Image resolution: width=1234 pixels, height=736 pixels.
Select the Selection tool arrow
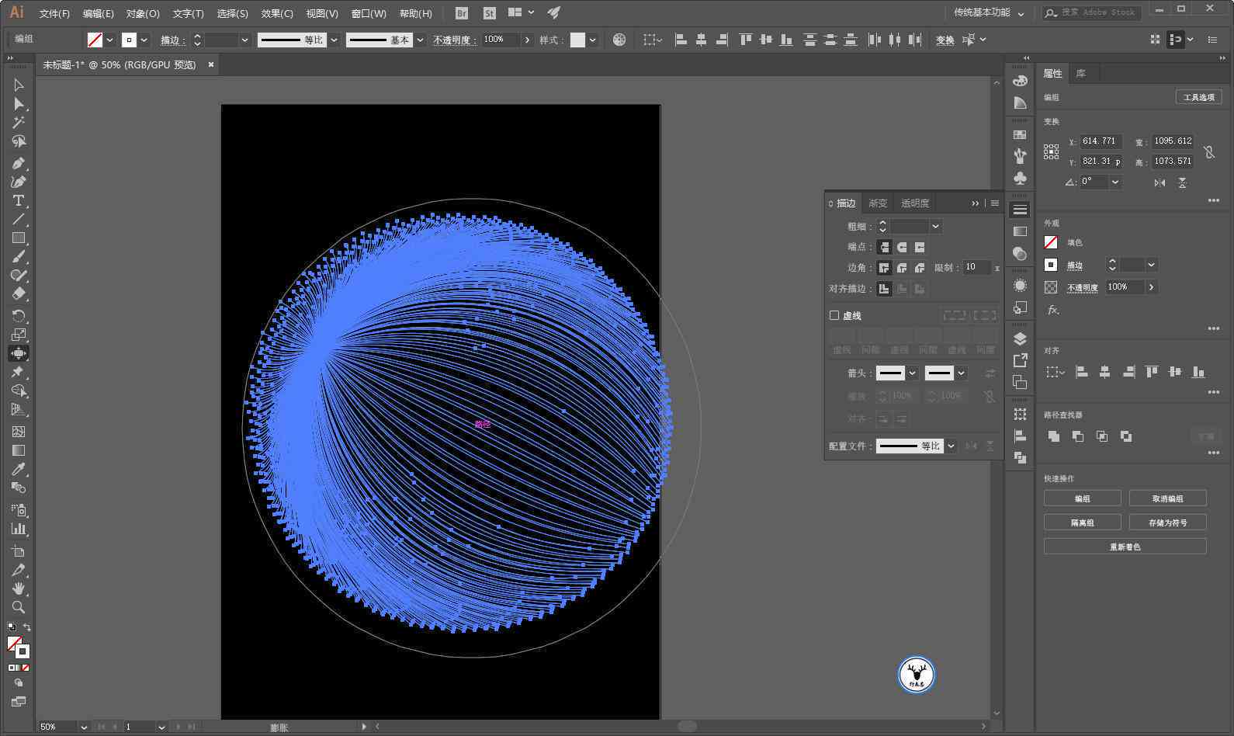pos(19,85)
